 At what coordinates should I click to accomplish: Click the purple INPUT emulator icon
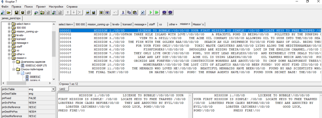point(164,13)
